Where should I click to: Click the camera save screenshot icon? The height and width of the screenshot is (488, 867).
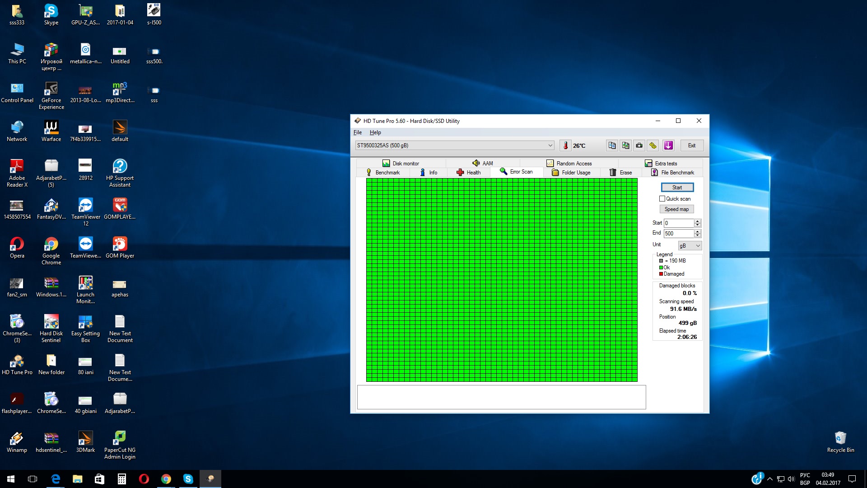coord(639,145)
